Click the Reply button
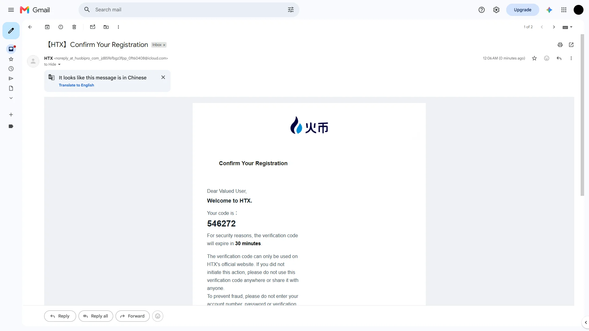Viewport: 589px width, 331px height. pos(60,316)
